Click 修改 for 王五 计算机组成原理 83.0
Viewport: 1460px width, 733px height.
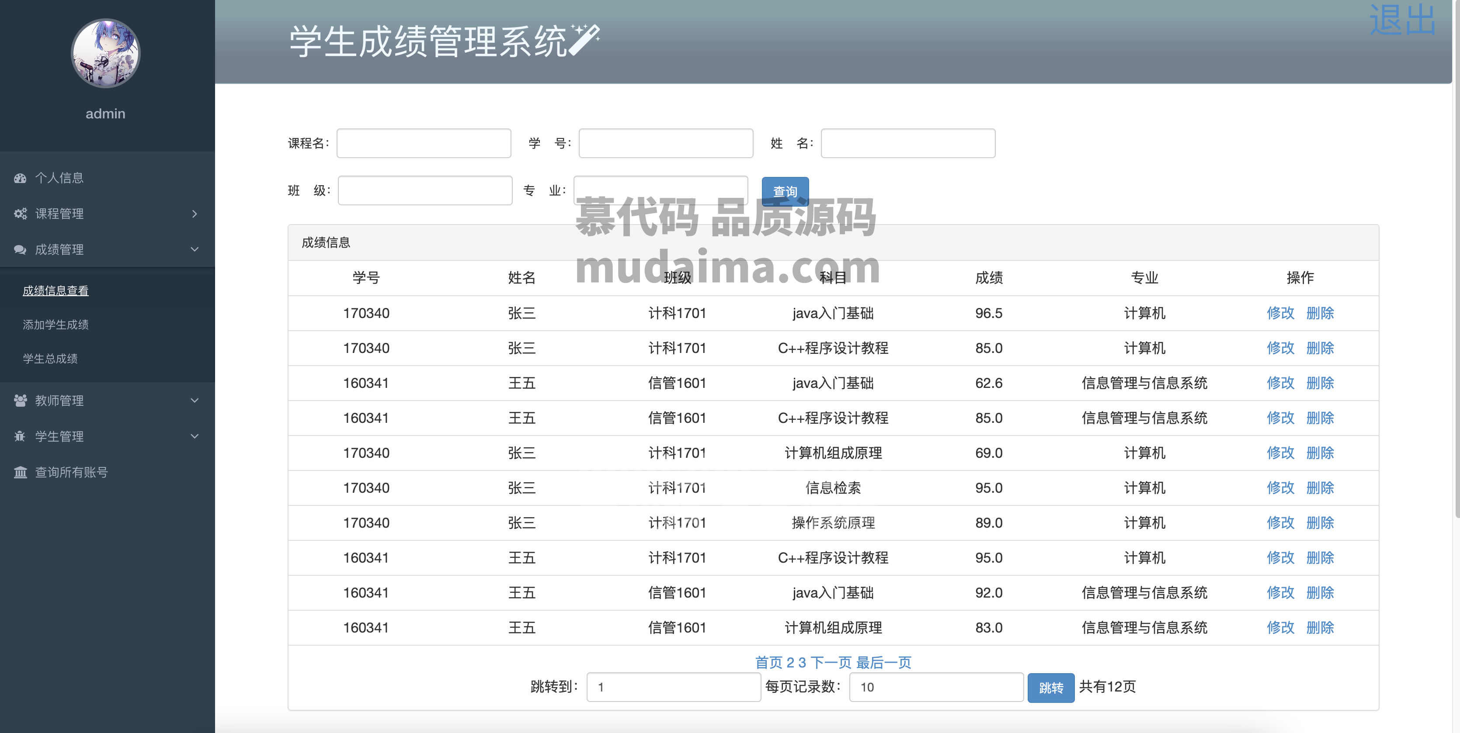[x=1280, y=627]
